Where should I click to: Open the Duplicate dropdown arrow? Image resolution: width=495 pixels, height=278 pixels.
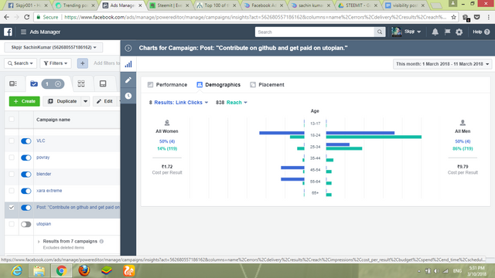(86, 101)
